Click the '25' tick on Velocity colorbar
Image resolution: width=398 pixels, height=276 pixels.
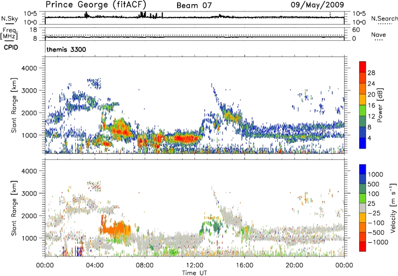(372, 203)
